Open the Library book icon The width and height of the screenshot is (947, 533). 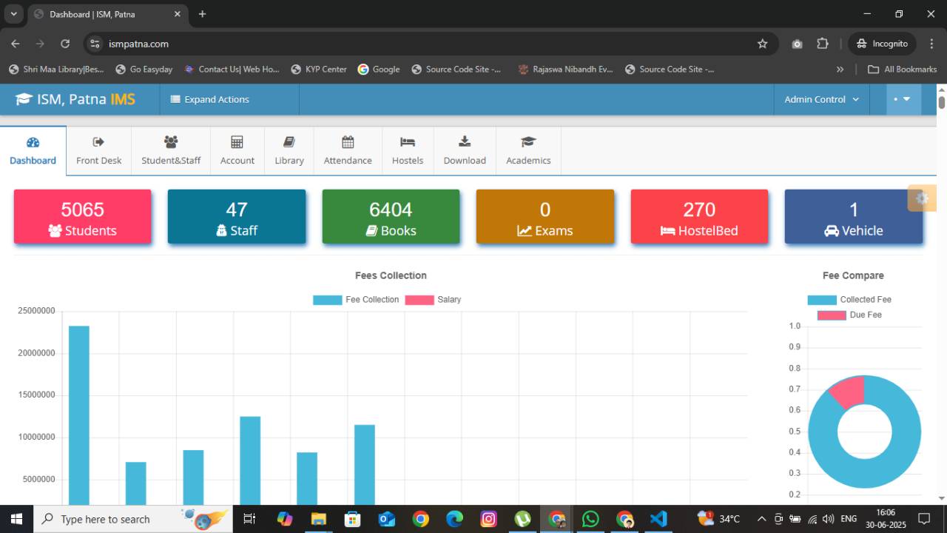[289, 142]
